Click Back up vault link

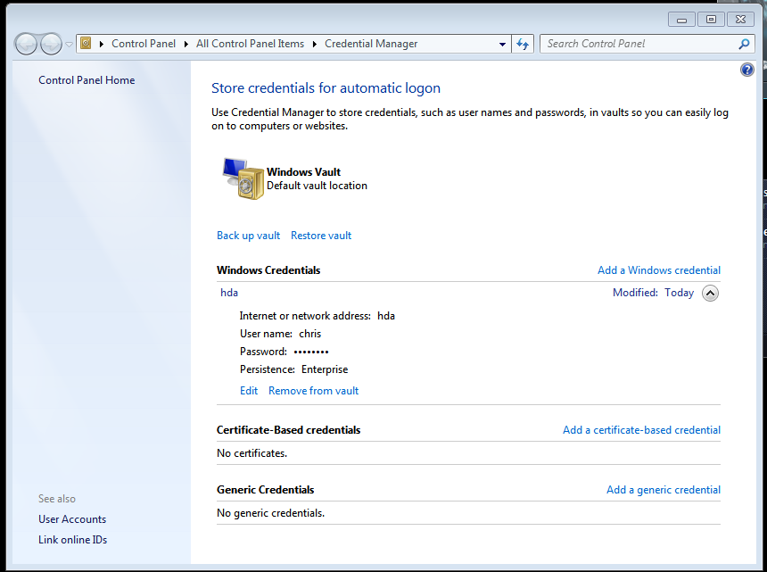click(x=248, y=236)
